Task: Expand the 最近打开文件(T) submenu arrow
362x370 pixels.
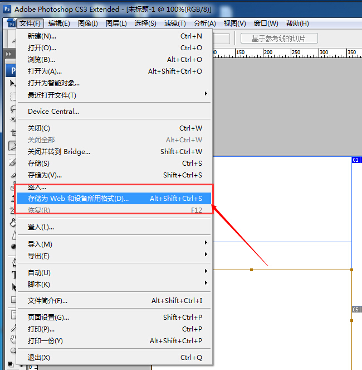Action: coord(206,93)
